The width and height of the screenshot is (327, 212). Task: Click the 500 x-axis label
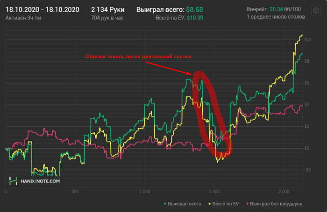[75, 191]
